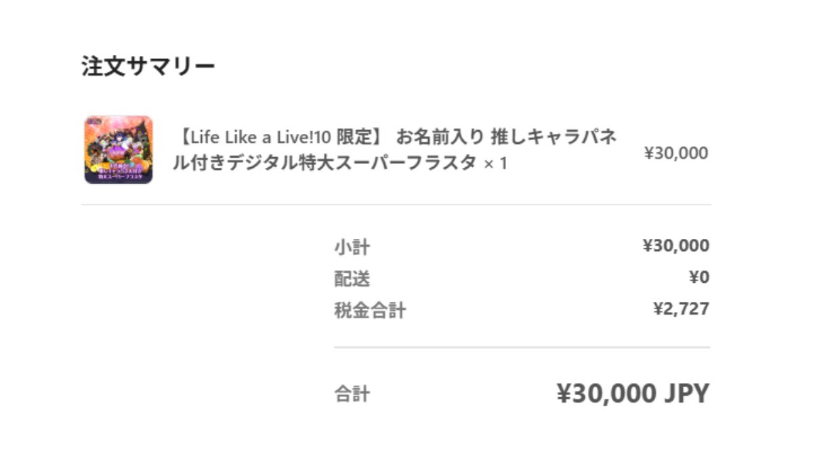Click the 小計 label
Viewport: 813px width, 452px height.
(352, 246)
